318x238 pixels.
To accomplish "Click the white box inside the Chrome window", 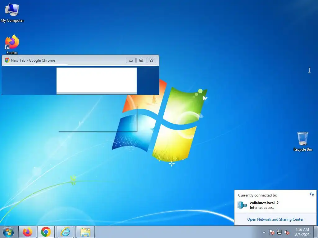I will click(97, 80).
